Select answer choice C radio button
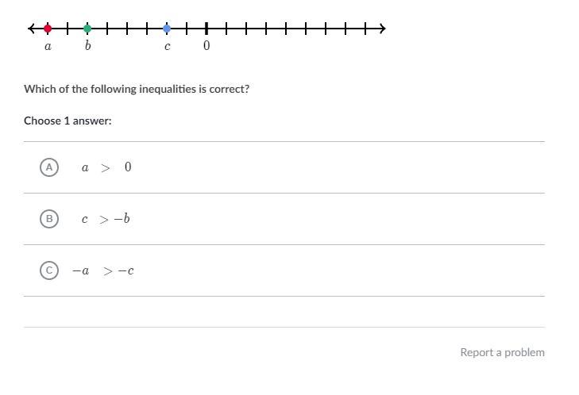The width and height of the screenshot is (579, 395). coord(49,270)
